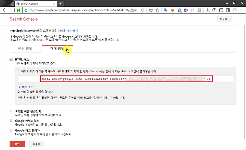The height and width of the screenshot is (150, 246).
Task: Click the secure padlock icon in address bar
Action: [26, 10]
